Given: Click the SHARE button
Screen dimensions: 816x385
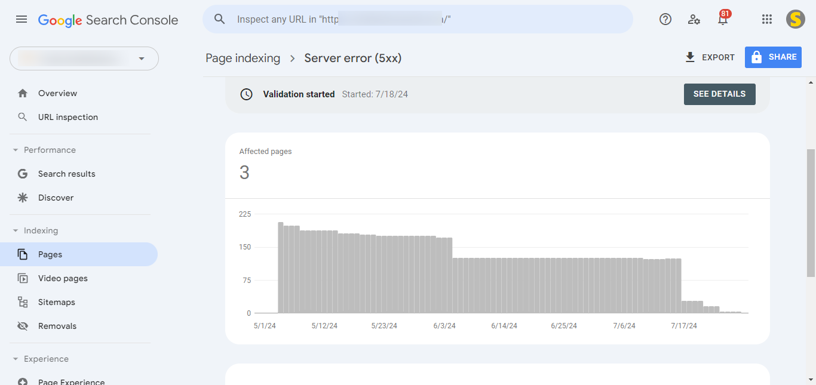Looking at the screenshot, I should coord(773,57).
